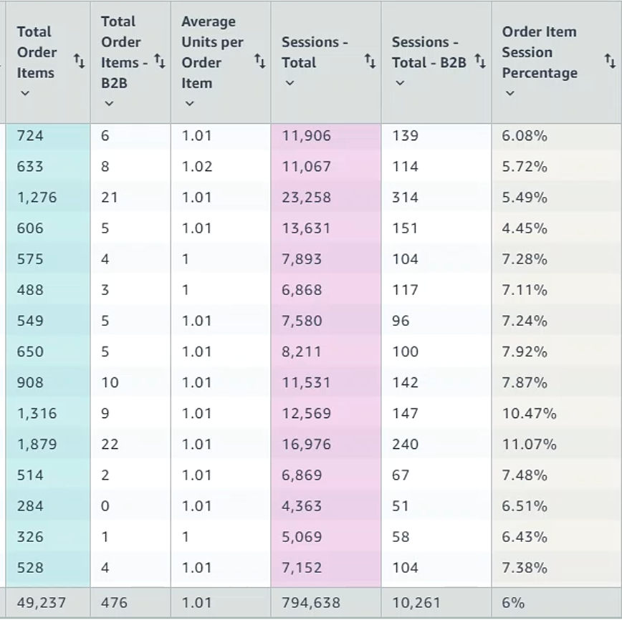Expand Sessions - Total - B2B chevron
The image size is (622, 620).
click(400, 83)
